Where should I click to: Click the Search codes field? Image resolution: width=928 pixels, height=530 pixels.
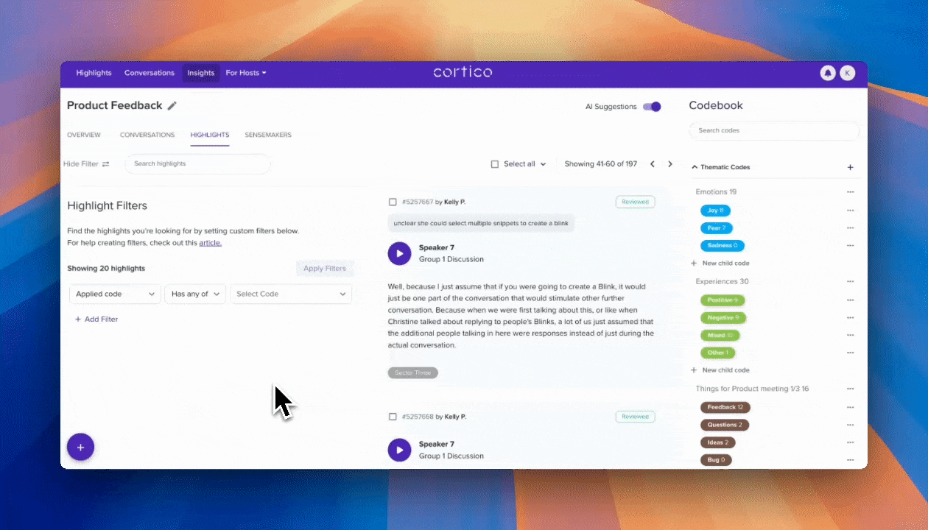point(774,131)
